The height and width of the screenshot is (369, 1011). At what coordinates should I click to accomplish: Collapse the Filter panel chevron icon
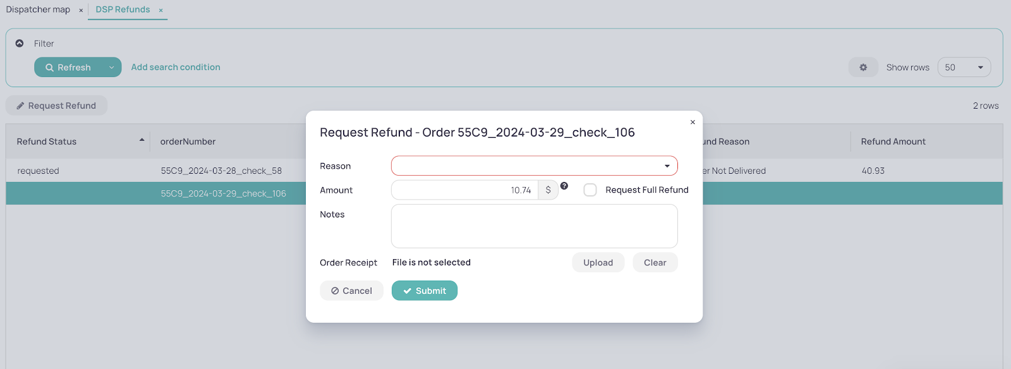pos(20,44)
